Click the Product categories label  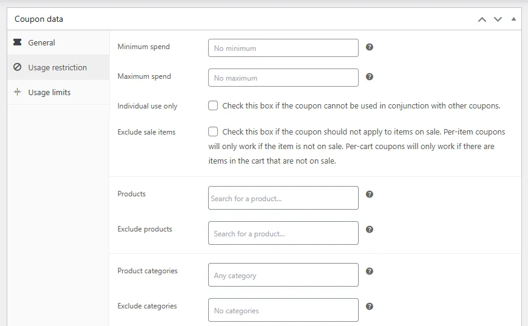click(147, 271)
